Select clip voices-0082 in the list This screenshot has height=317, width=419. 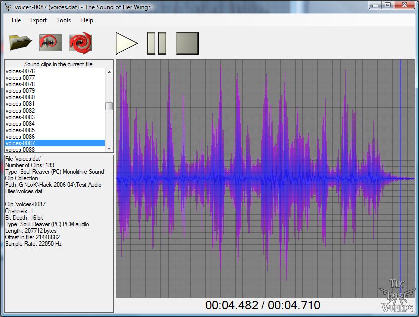54,111
